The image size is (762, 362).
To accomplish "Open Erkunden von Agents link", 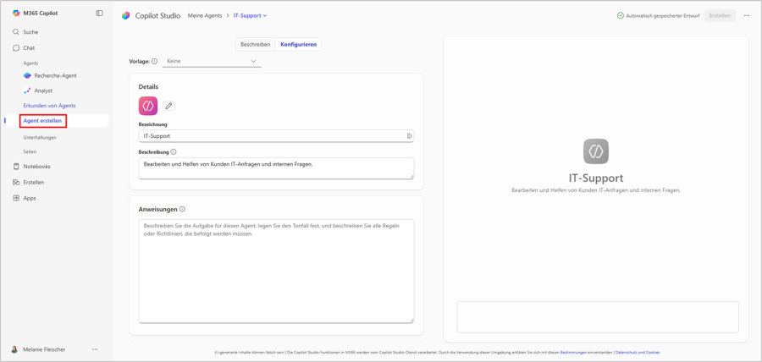I will [50, 105].
